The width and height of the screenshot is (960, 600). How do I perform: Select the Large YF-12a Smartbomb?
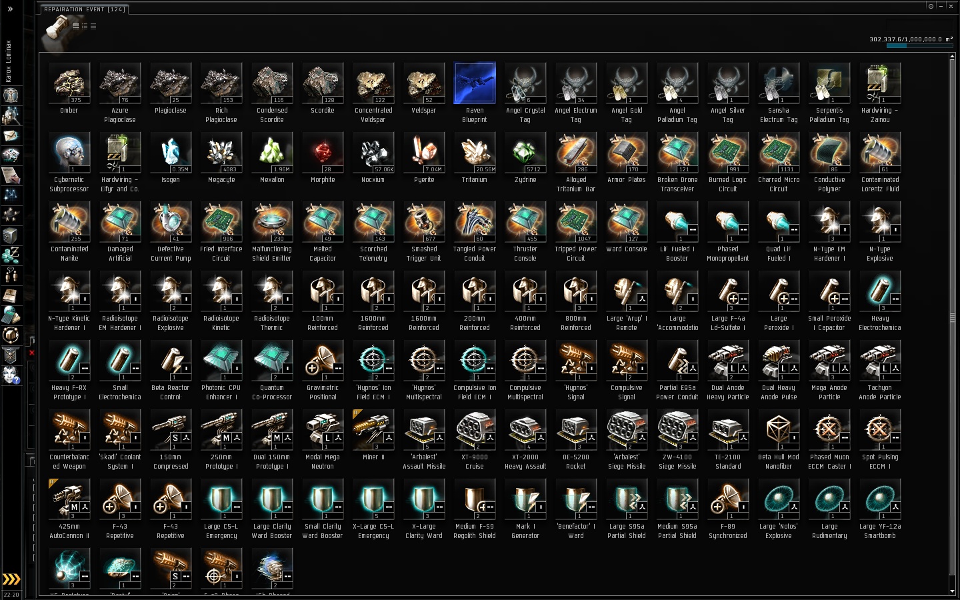coord(880,509)
